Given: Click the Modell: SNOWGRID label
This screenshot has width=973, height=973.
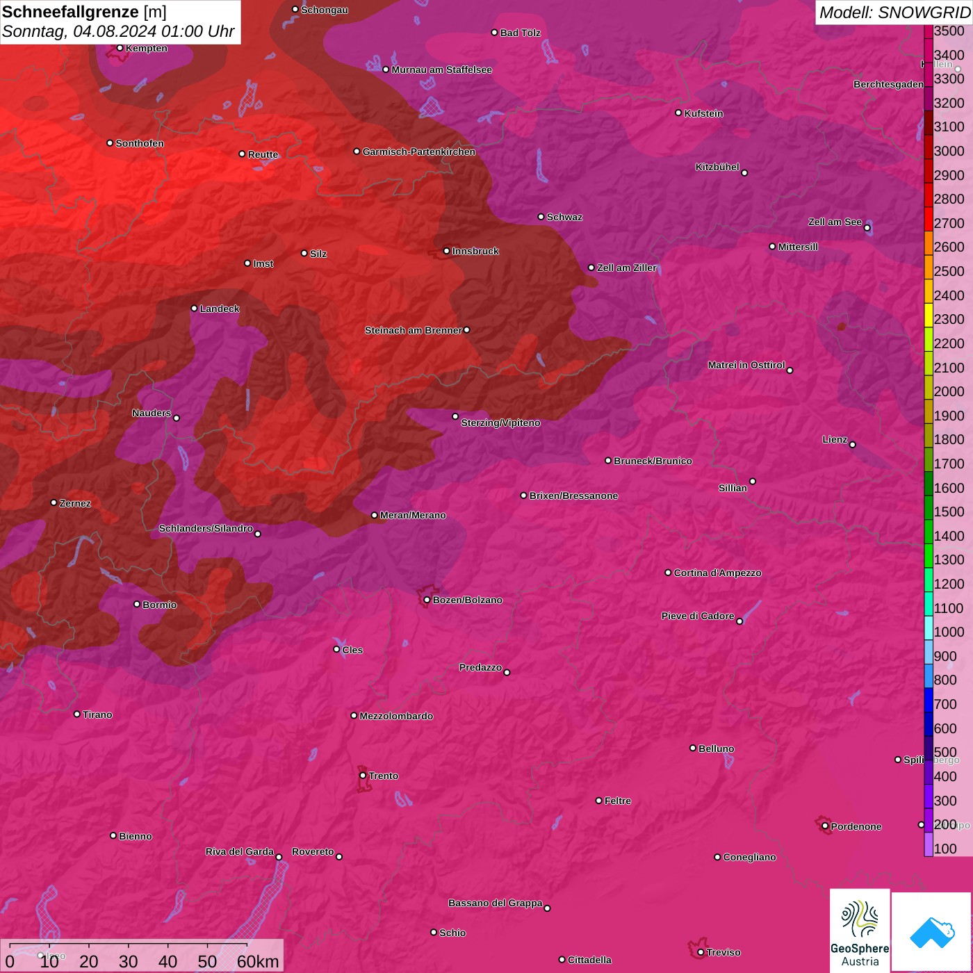Looking at the screenshot, I should (x=894, y=12).
